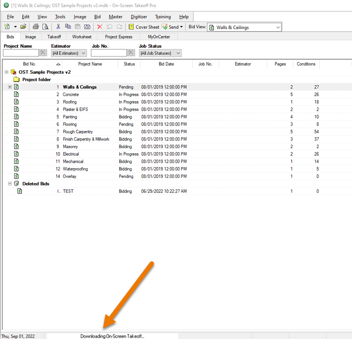
Task: Switch to the Worksheet tab
Action: click(x=82, y=37)
